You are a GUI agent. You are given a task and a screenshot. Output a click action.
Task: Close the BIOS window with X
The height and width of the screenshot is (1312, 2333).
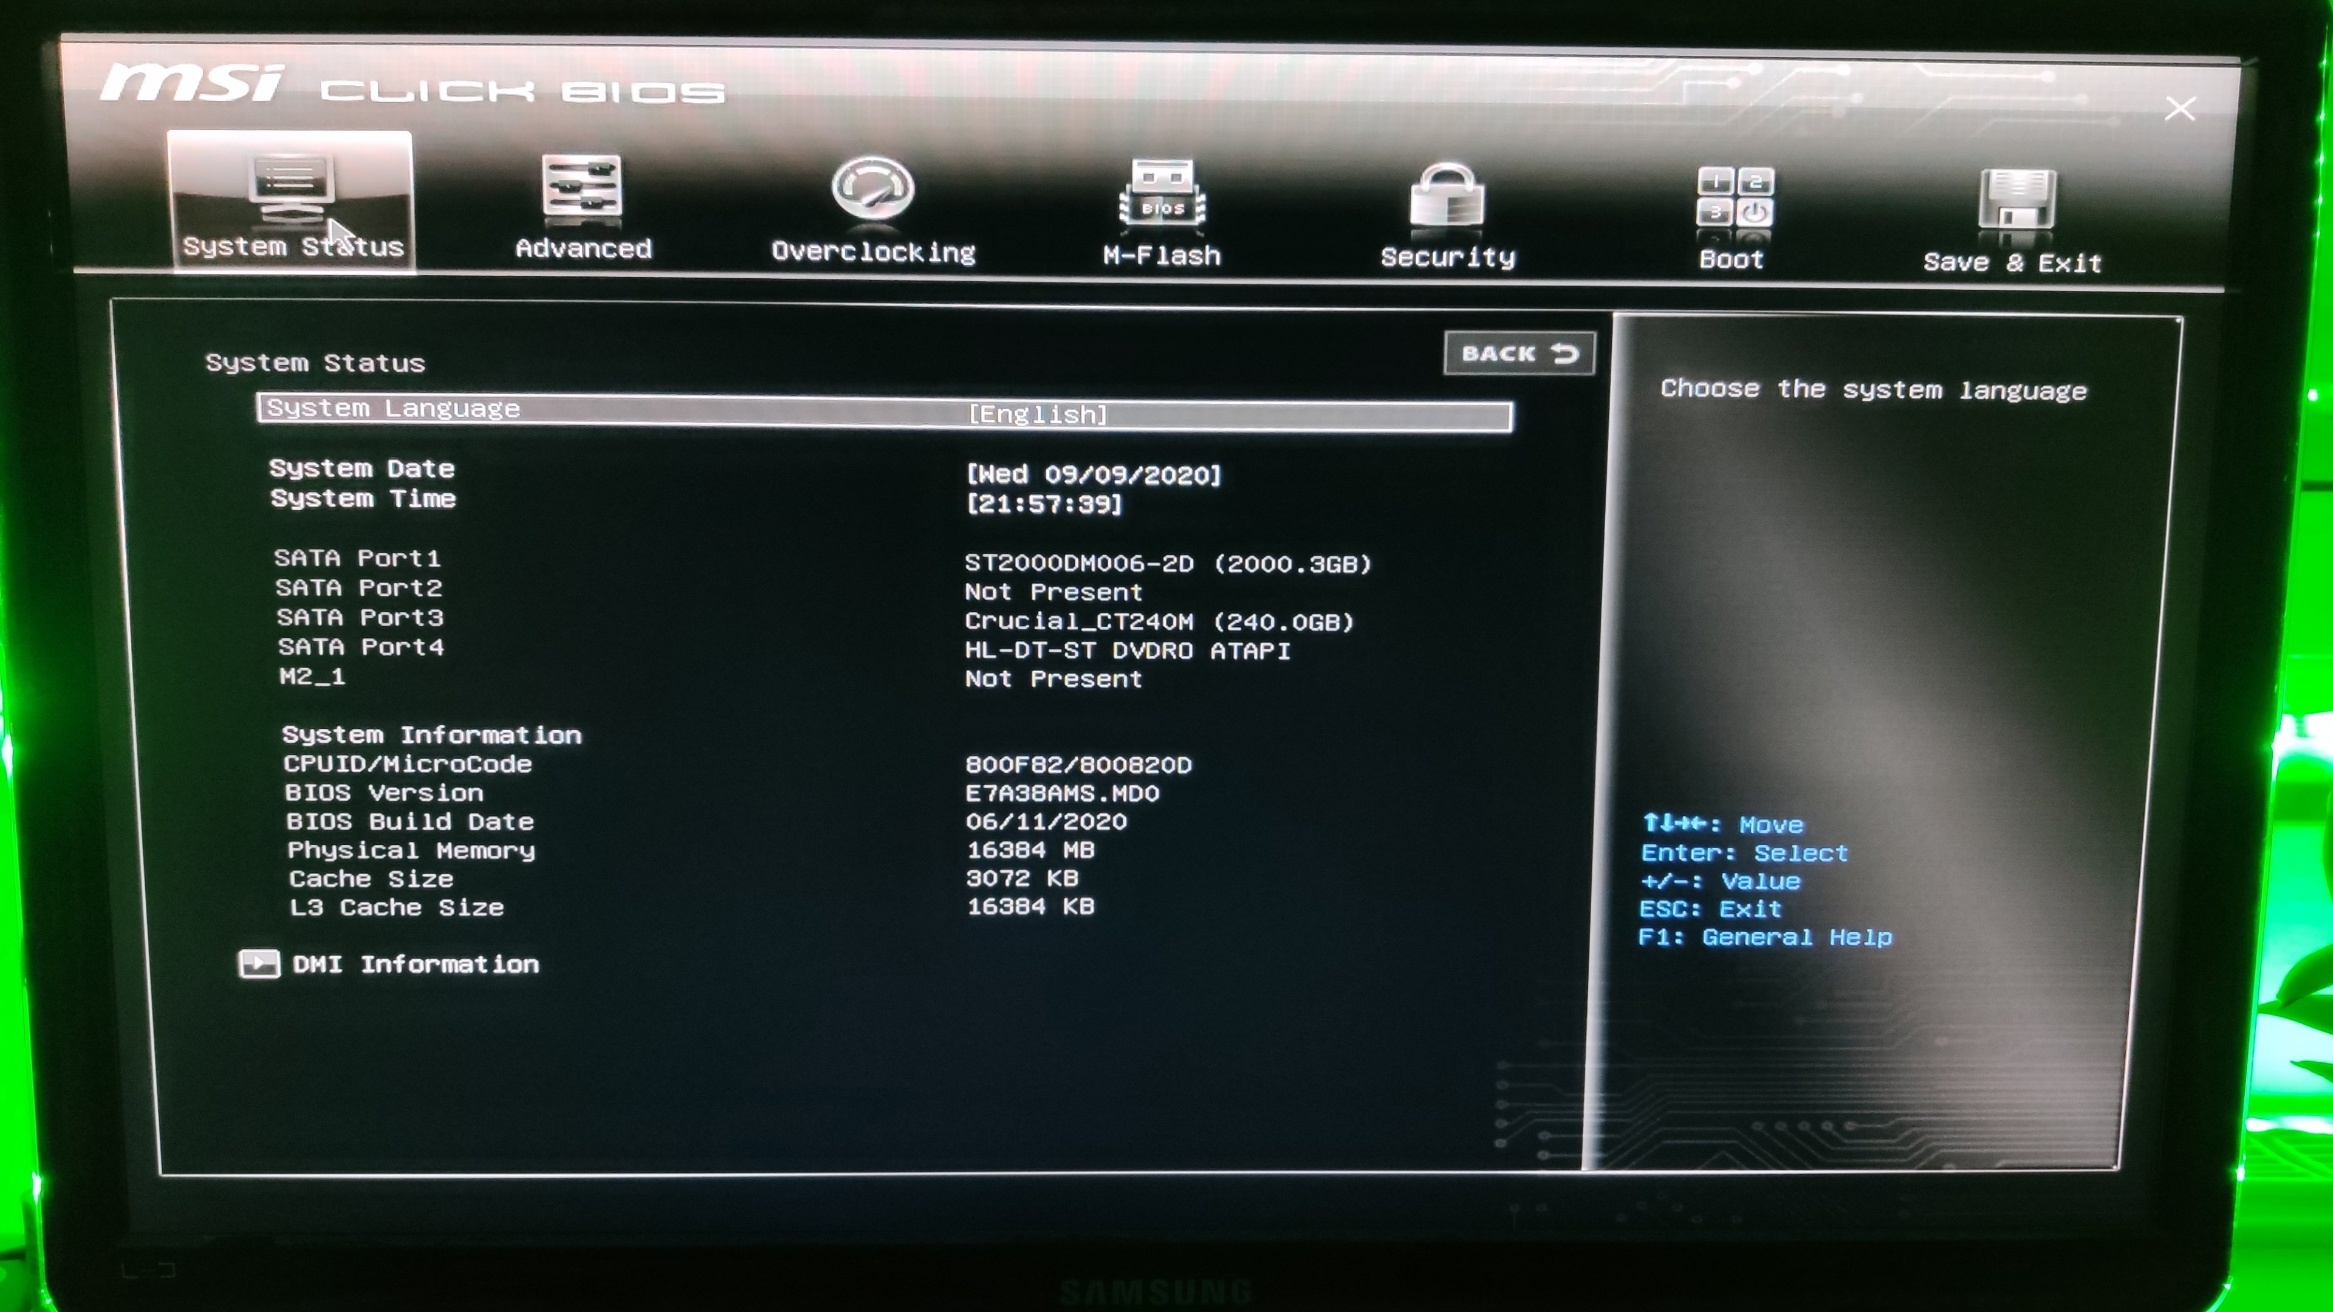pyautogui.click(x=2181, y=108)
